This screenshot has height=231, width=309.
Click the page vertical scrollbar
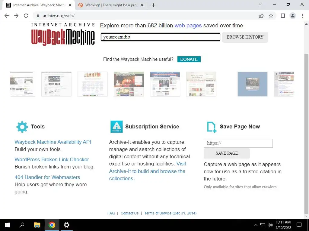[307, 134]
